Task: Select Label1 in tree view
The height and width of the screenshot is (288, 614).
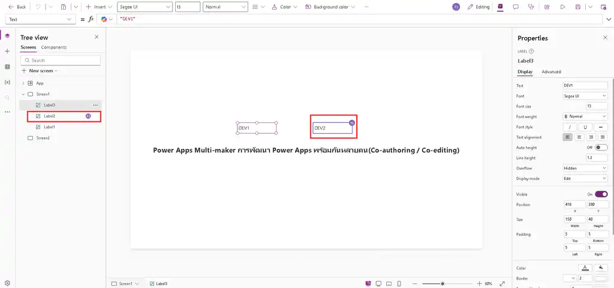Action: (61, 127)
